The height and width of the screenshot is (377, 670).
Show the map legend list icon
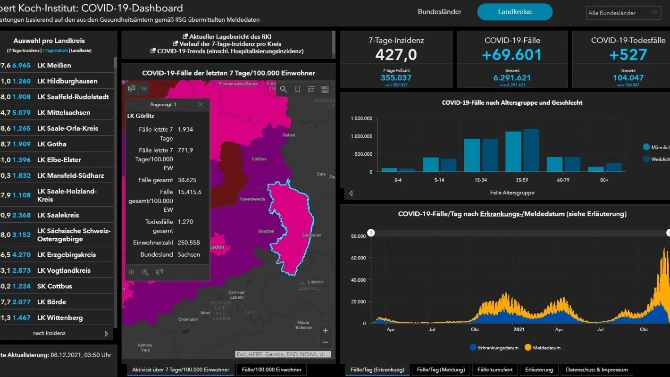pyautogui.click(x=311, y=89)
